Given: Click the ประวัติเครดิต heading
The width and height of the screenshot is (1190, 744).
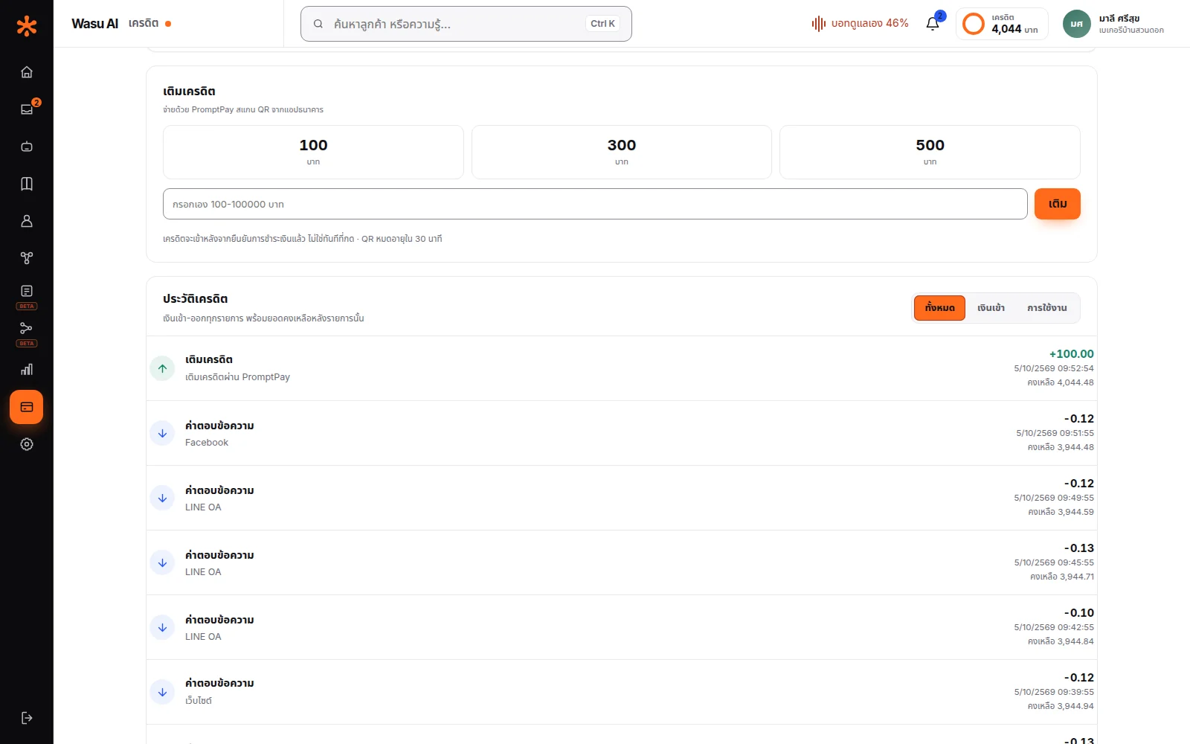Looking at the screenshot, I should pos(196,298).
